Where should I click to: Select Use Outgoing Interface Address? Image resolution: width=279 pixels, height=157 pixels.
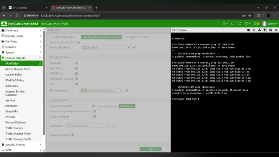[102, 37]
